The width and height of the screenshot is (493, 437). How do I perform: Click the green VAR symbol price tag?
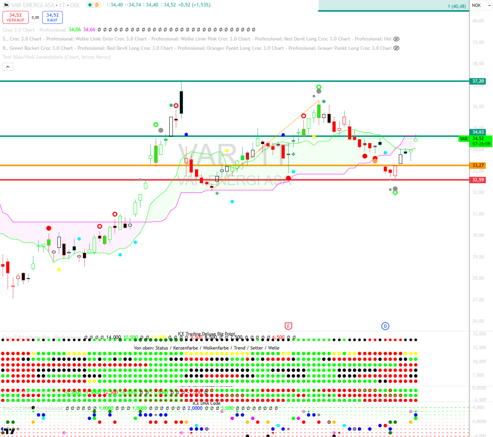pyautogui.click(x=463, y=139)
